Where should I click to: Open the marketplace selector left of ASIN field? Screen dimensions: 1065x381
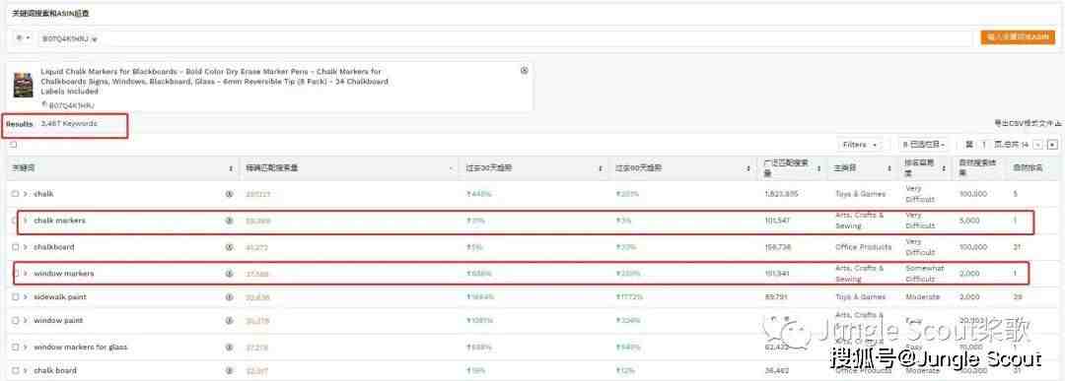(x=23, y=38)
